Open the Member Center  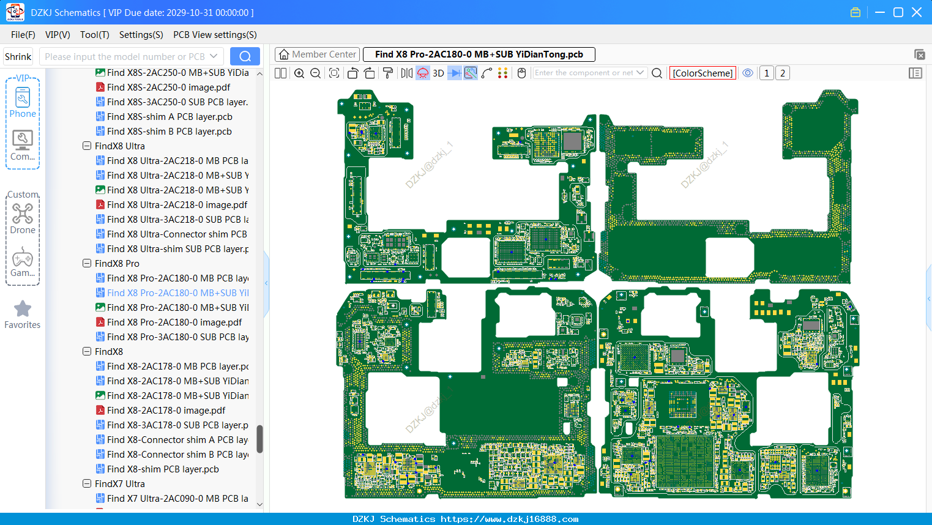click(318, 54)
